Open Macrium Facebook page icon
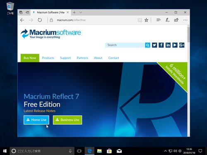This screenshot has width=207, height=155. pos(161,45)
